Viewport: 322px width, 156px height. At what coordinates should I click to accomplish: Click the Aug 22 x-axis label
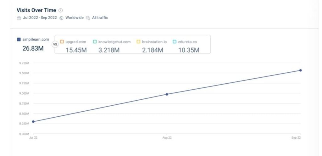pos(167,138)
